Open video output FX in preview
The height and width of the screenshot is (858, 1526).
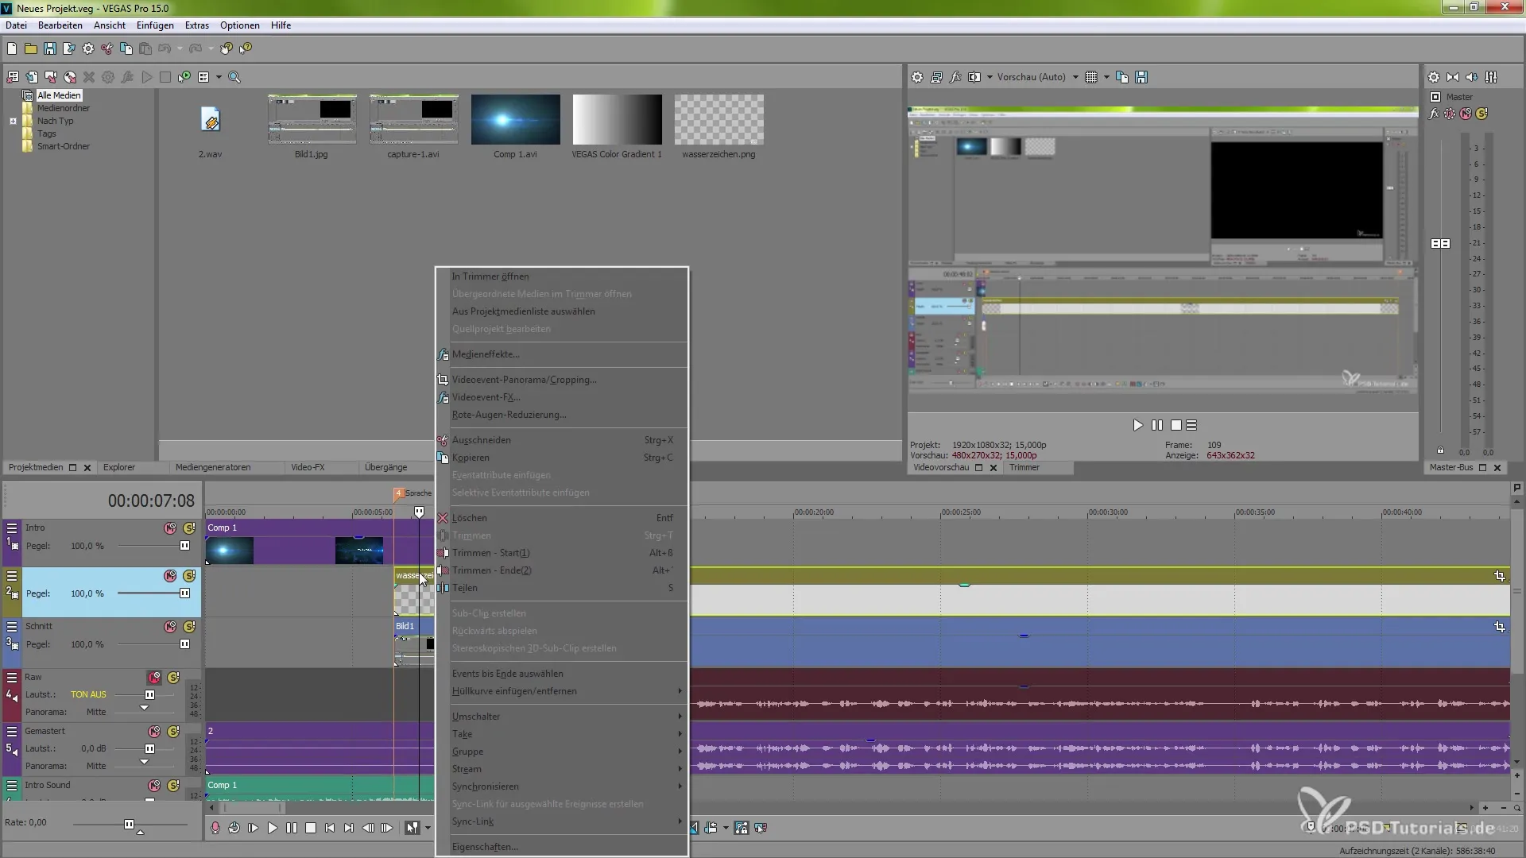click(x=955, y=77)
